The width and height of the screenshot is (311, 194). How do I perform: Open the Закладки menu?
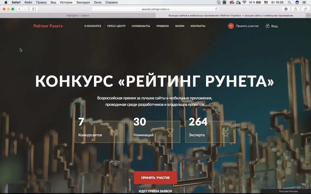coord(83,2)
